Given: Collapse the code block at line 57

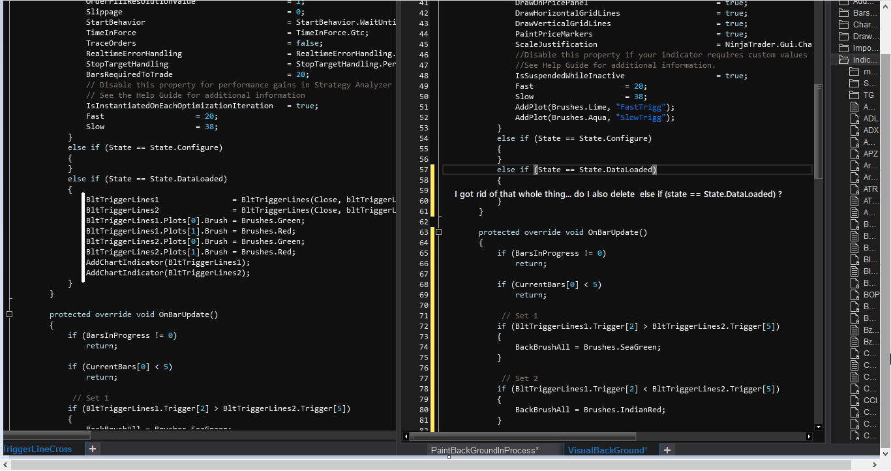Looking at the screenshot, I should 439,170.
